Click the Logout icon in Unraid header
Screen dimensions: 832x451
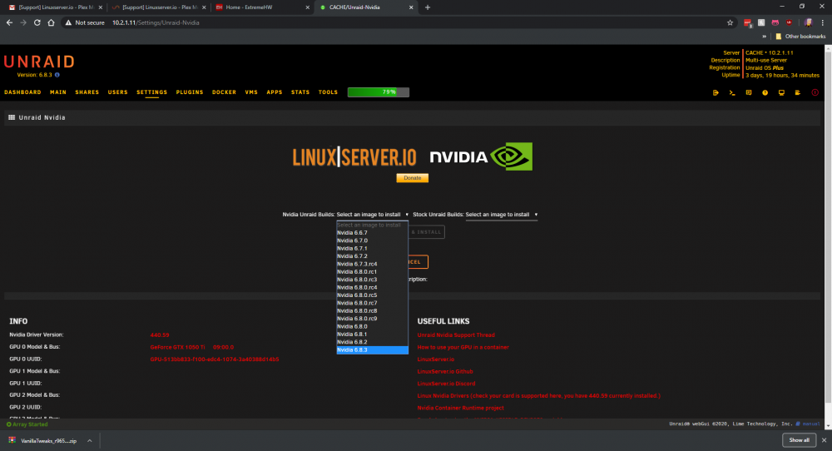coord(716,93)
